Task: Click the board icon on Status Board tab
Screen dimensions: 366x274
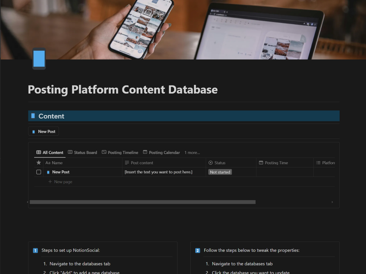Action: coord(70,152)
